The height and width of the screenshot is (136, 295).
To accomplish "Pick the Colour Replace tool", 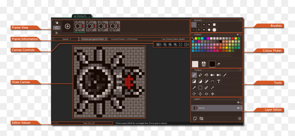I will tap(212, 75).
